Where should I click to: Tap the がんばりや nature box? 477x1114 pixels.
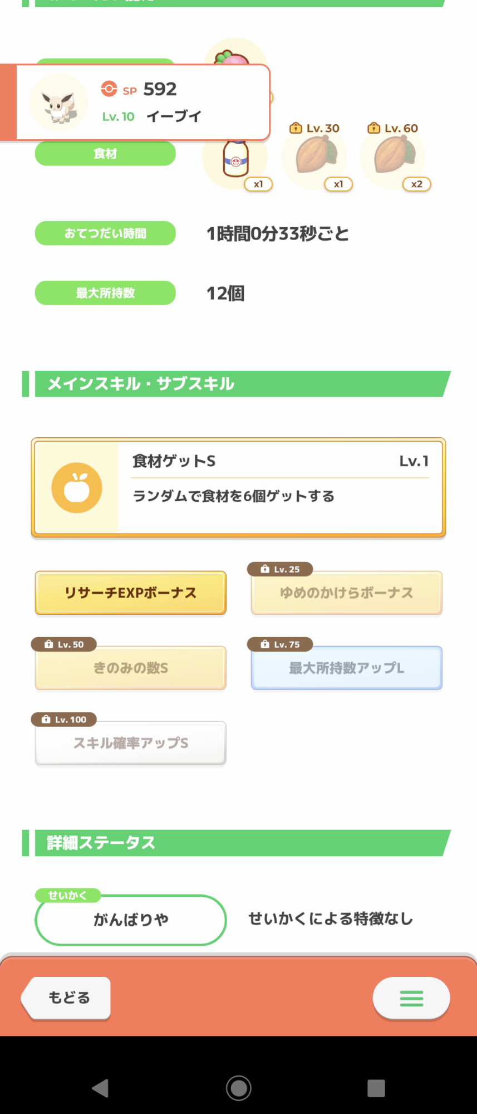131,920
